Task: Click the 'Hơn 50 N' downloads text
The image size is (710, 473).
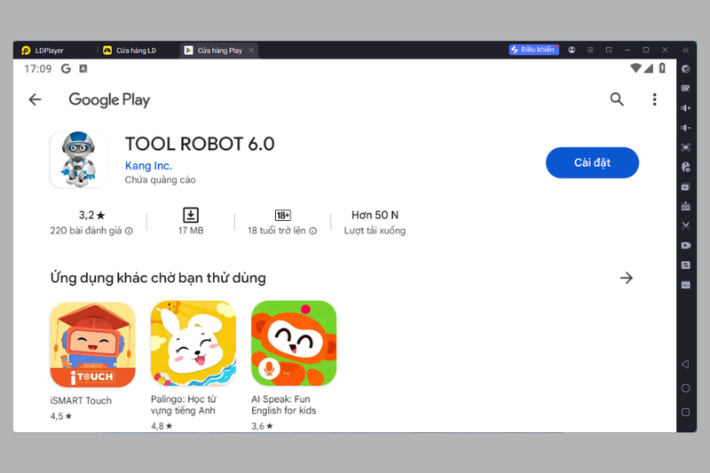Action: 375,215
